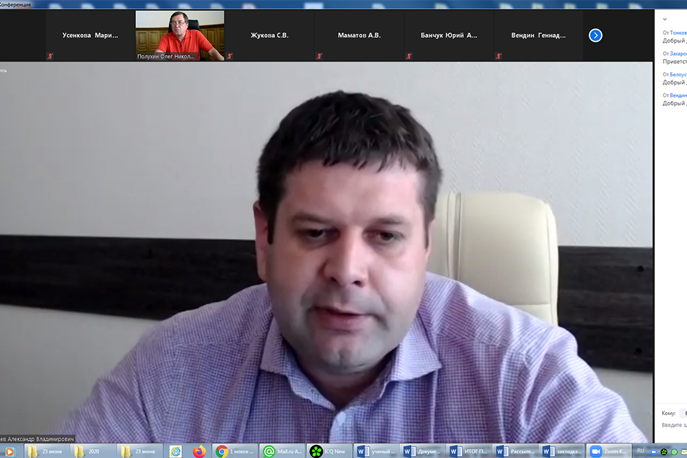
Task: Click the muted microphone icon on Банчук Юрий tile
Action: pyautogui.click(x=409, y=56)
